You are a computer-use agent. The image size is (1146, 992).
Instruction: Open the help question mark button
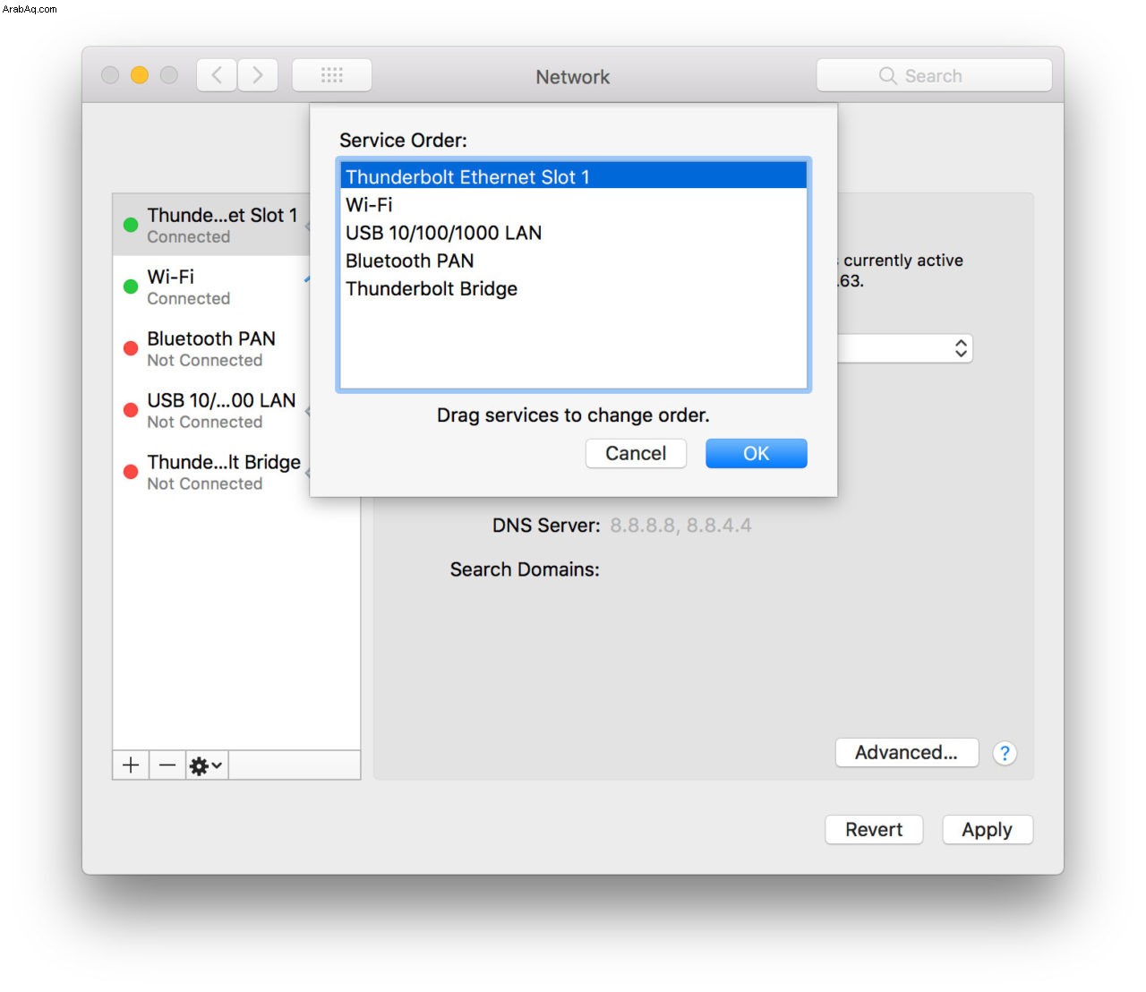(x=1005, y=753)
